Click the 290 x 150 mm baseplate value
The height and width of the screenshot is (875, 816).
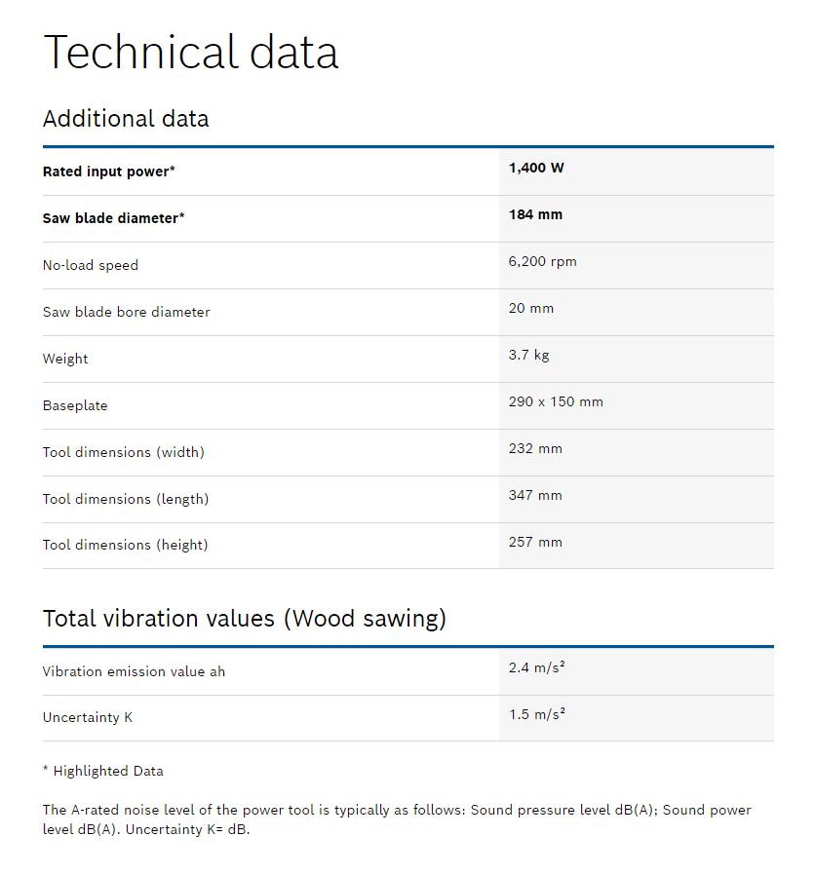[x=556, y=401]
